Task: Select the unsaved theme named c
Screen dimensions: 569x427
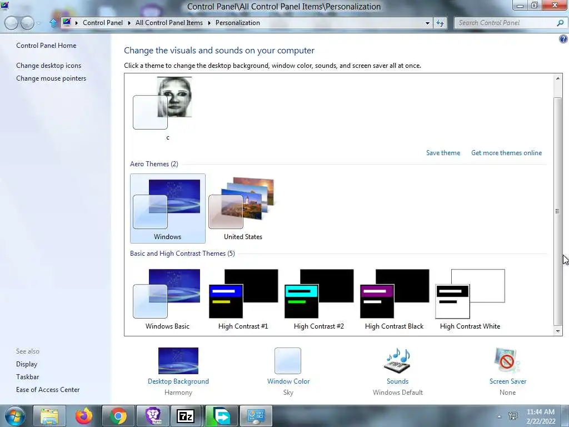Action: point(168,108)
